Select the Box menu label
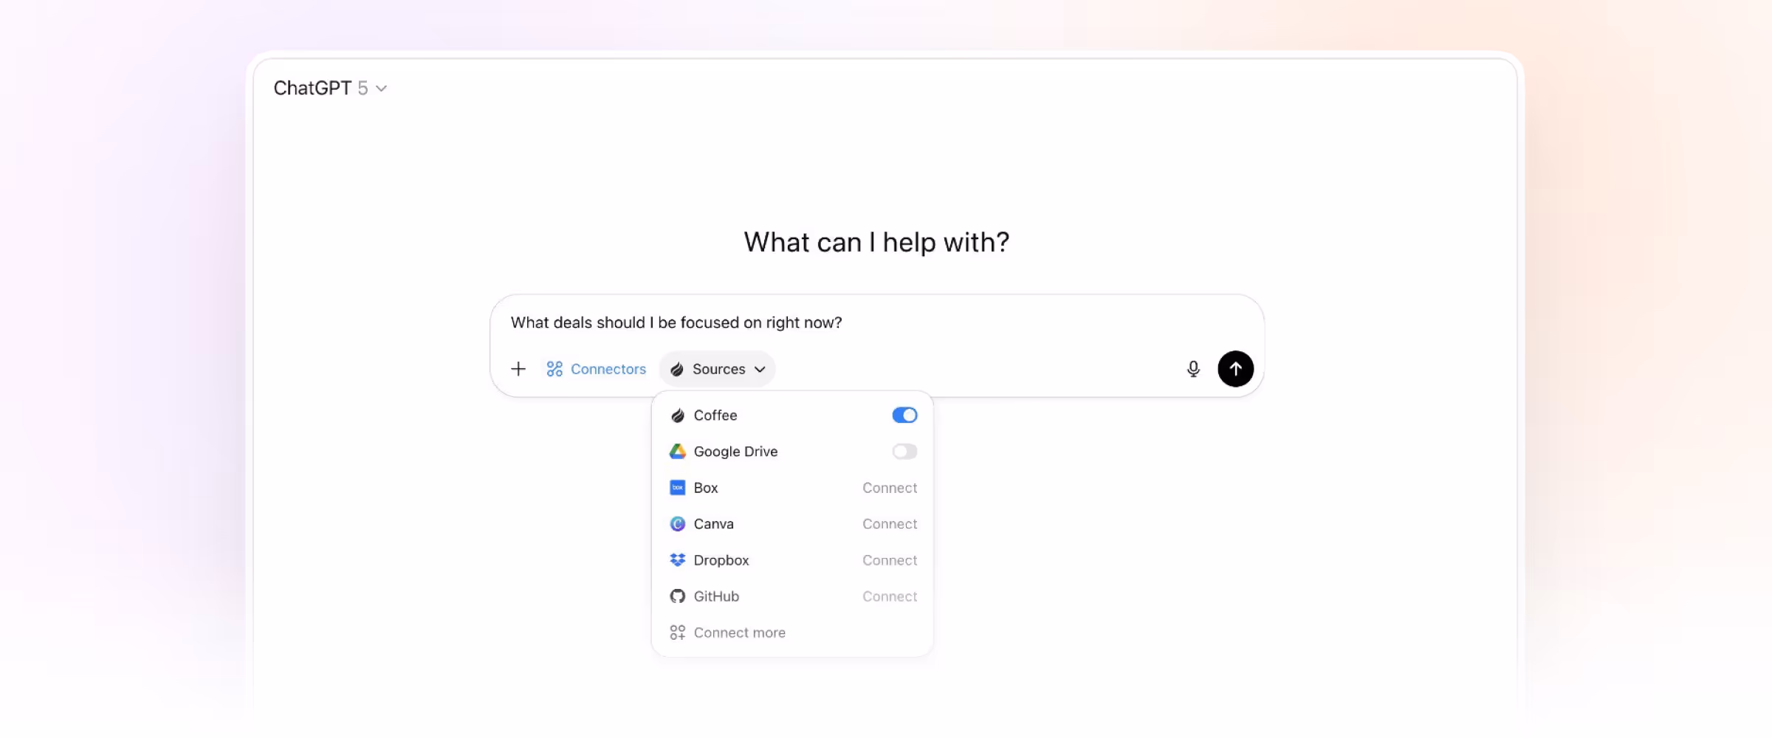This screenshot has height=738, width=1772. pos(706,488)
